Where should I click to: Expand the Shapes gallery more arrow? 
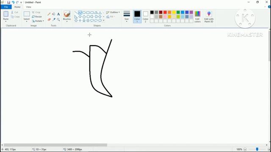(x=103, y=21)
